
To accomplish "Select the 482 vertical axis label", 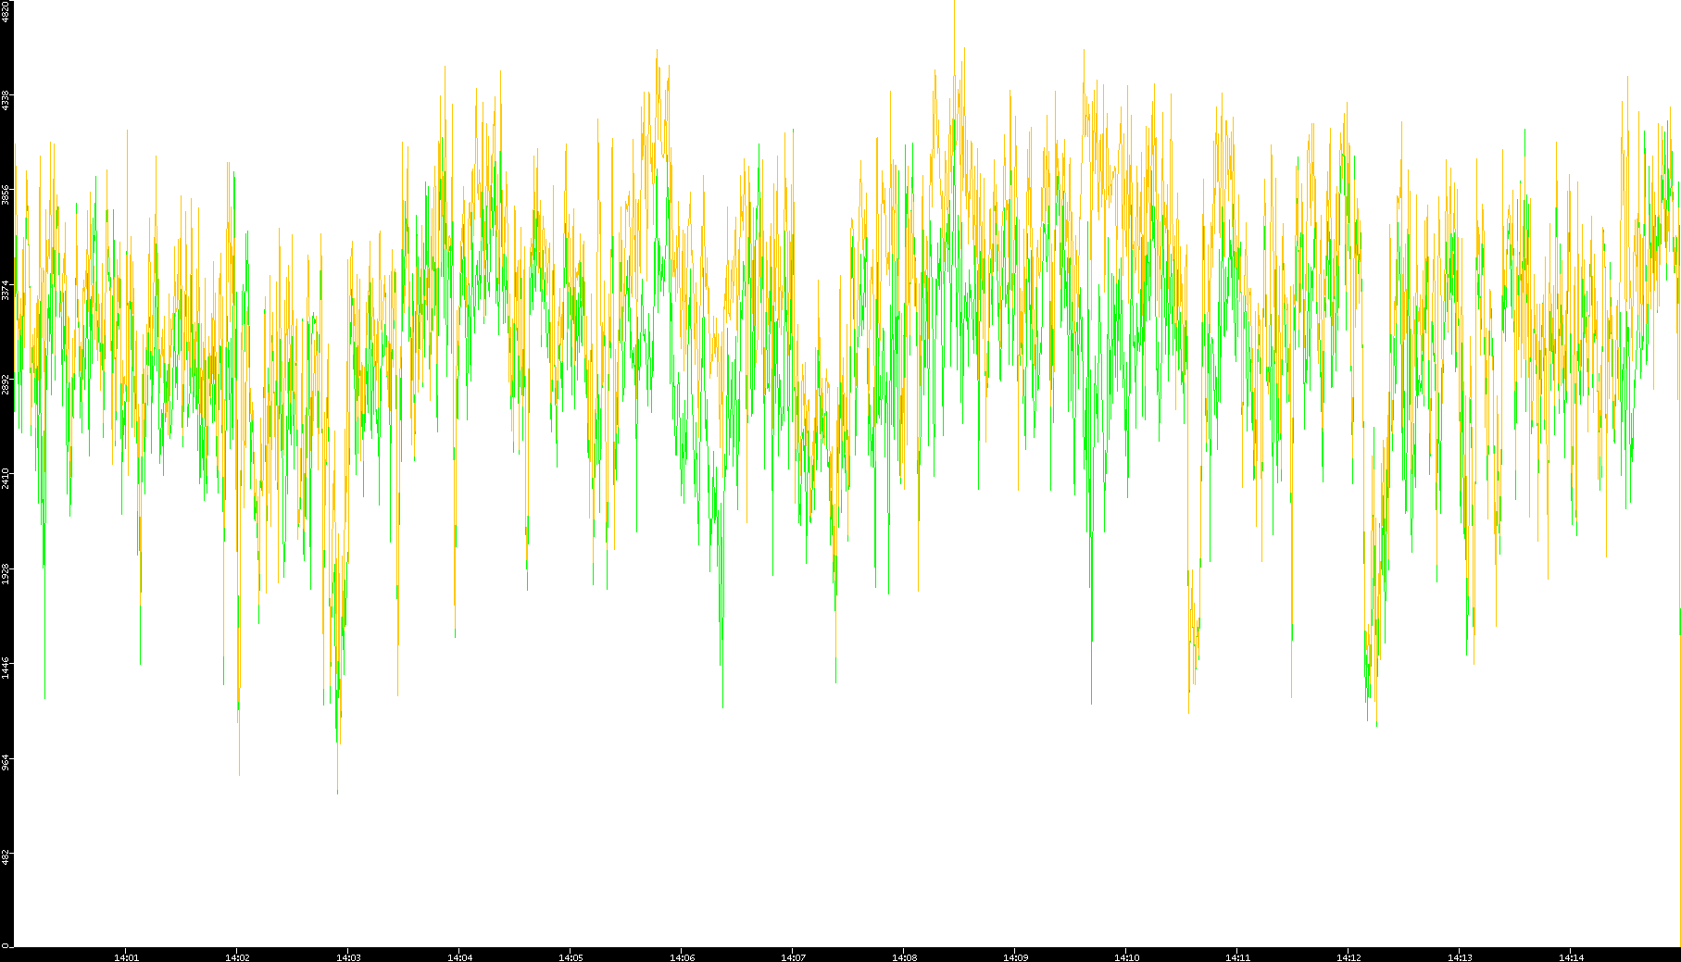I will coord(6,856).
